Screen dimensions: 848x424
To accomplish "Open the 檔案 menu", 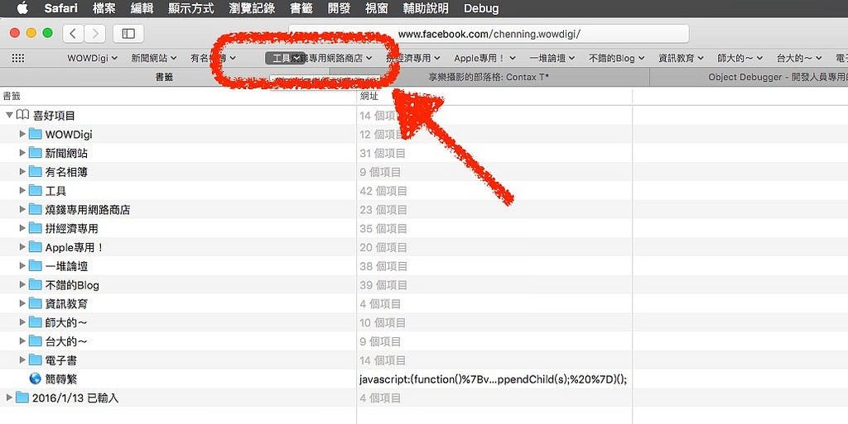I will point(104,8).
